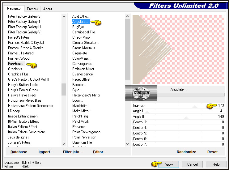This screenshot has width=229, height=170.
Task: Select Maelström filter
Action: (80, 106)
